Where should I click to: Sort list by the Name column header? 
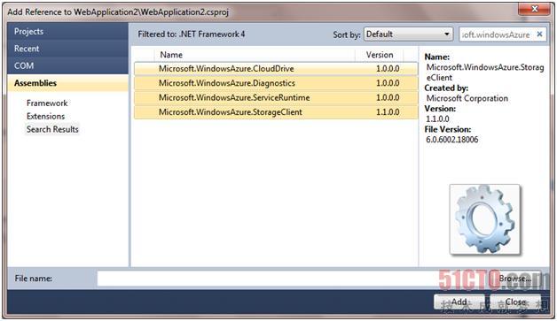(255, 55)
